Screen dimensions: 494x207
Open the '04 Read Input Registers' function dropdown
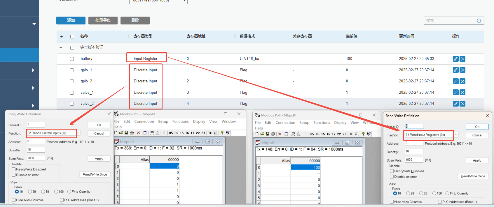[456, 135]
